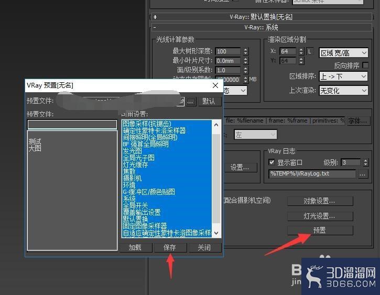Select 焦散 in settings list
This screenshot has width=380, height=295.
pyautogui.click(x=129, y=171)
